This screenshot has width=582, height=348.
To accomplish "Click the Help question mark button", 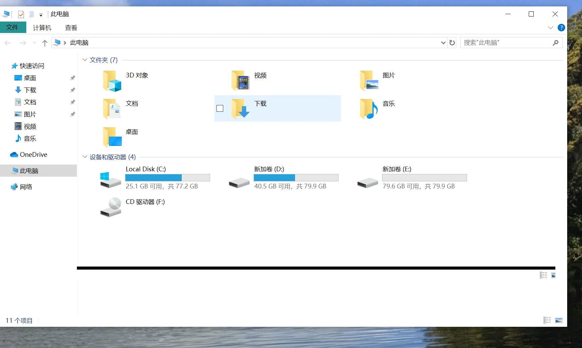I will (562, 28).
